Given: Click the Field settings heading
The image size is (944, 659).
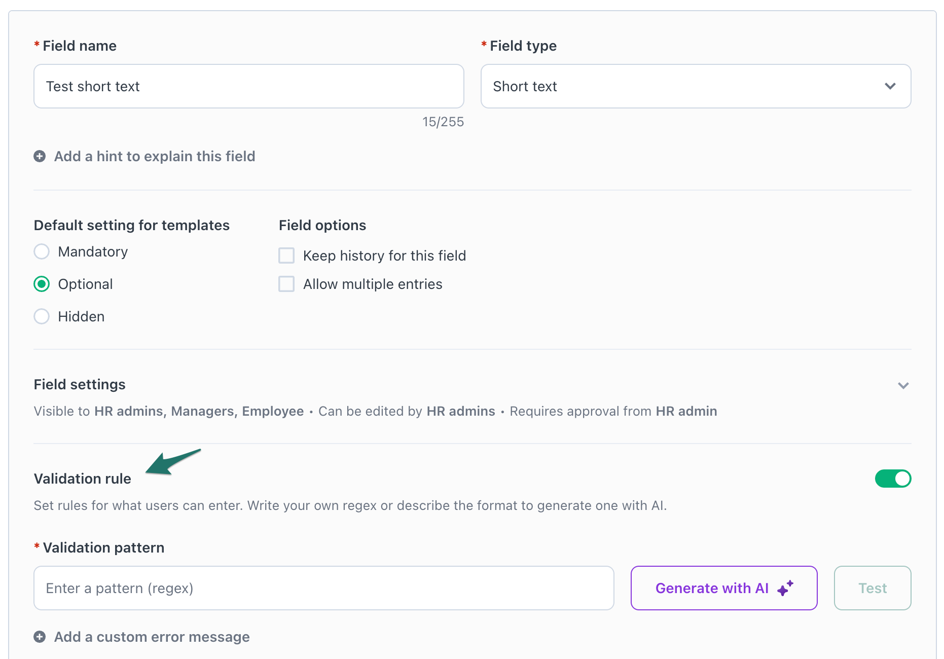Looking at the screenshot, I should 80,384.
